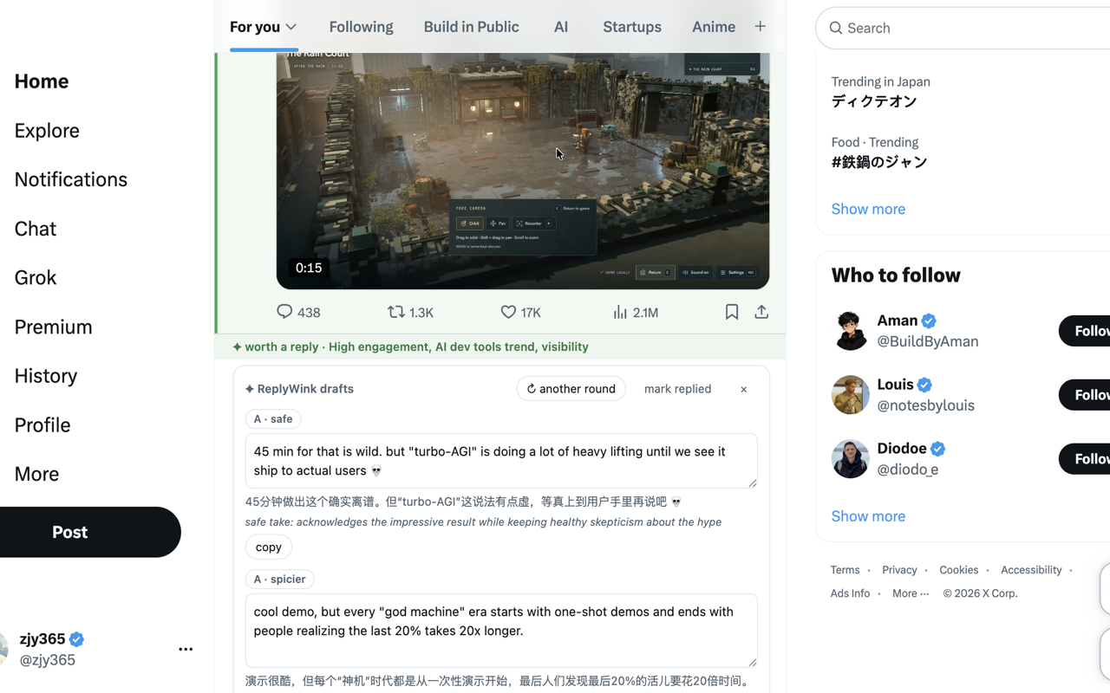
Task: Switch to the AI tab
Action: point(561,27)
